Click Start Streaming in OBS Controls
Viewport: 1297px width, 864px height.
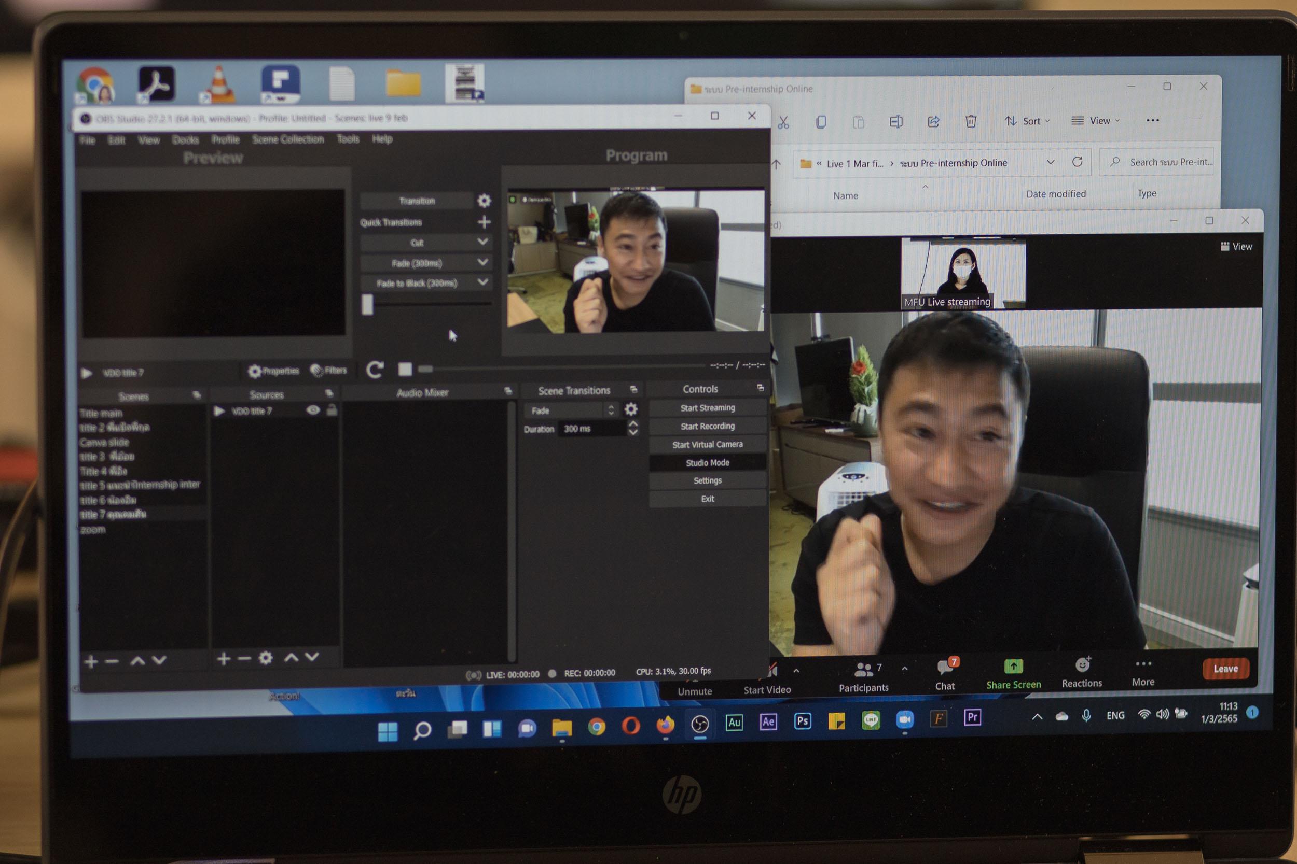click(x=708, y=408)
